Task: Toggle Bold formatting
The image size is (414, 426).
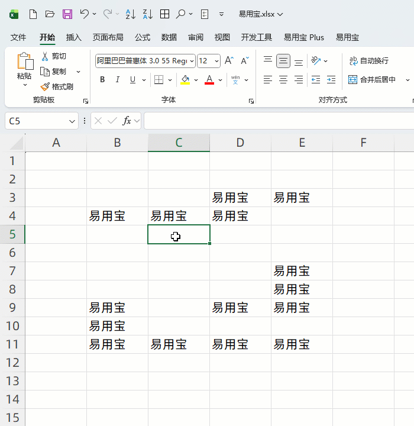Action: 102,80
